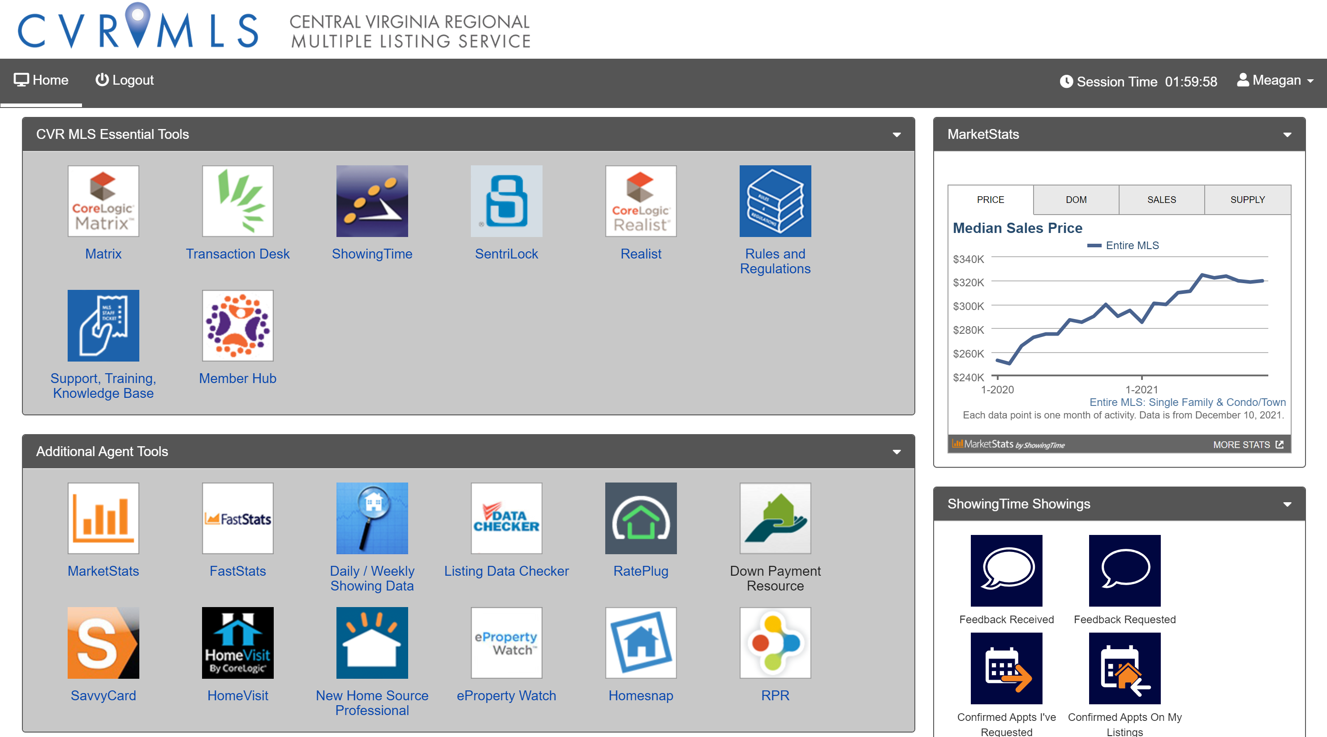This screenshot has width=1327, height=737.
Task: Open the ShowingTime icon
Action: (x=372, y=201)
